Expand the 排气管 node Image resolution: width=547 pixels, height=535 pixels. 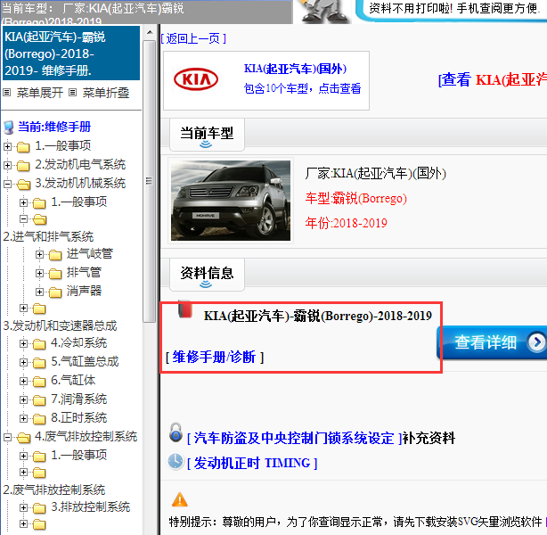pos(39,273)
